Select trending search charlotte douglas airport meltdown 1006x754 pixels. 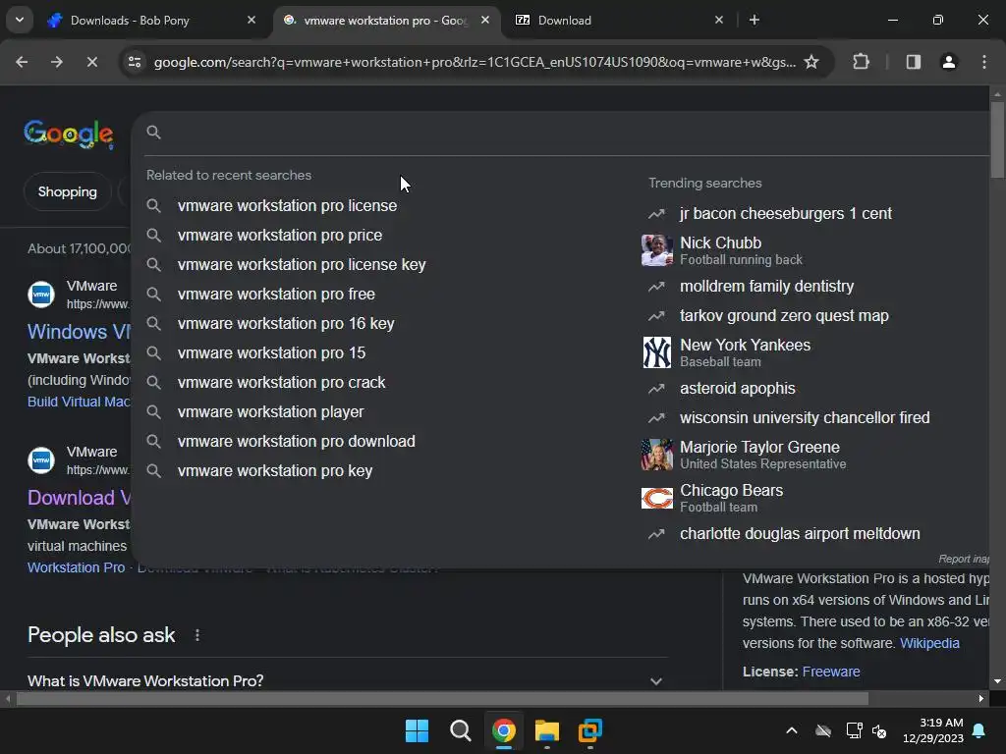click(800, 534)
